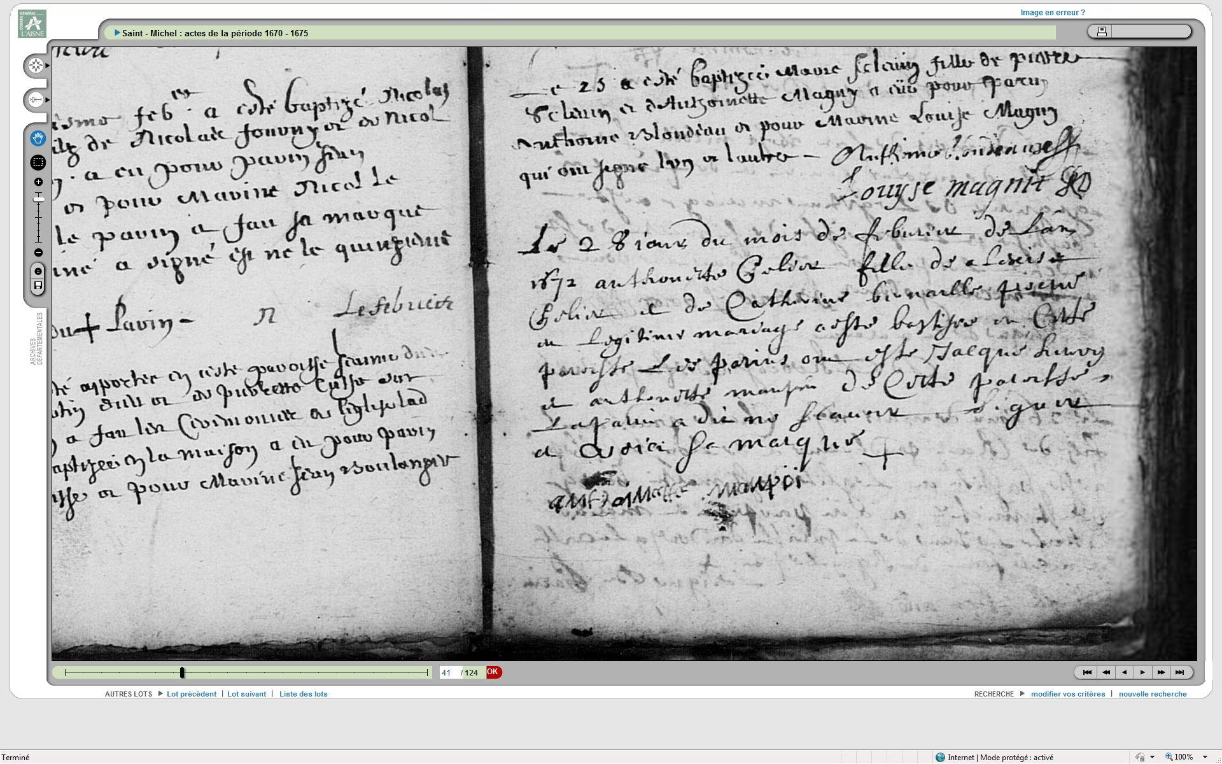
Task: Click the Image en erreur link
Action: 1052,13
